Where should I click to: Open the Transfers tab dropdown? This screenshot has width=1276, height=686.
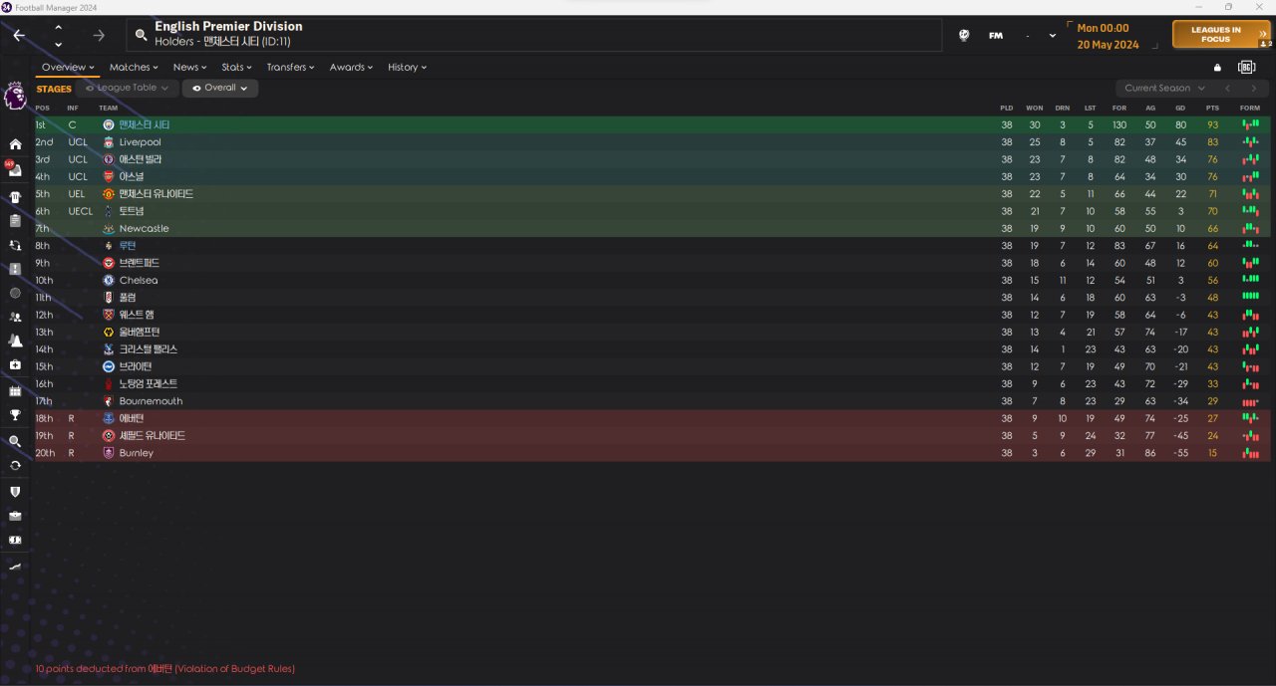pos(290,68)
